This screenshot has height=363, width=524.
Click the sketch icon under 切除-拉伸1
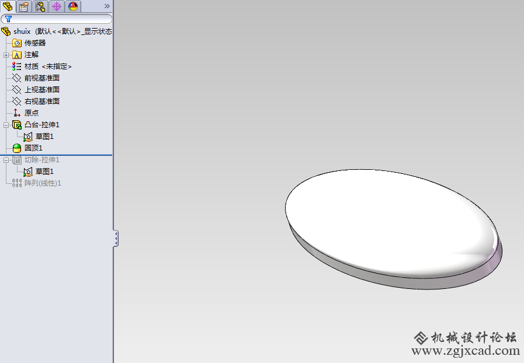click(28, 172)
